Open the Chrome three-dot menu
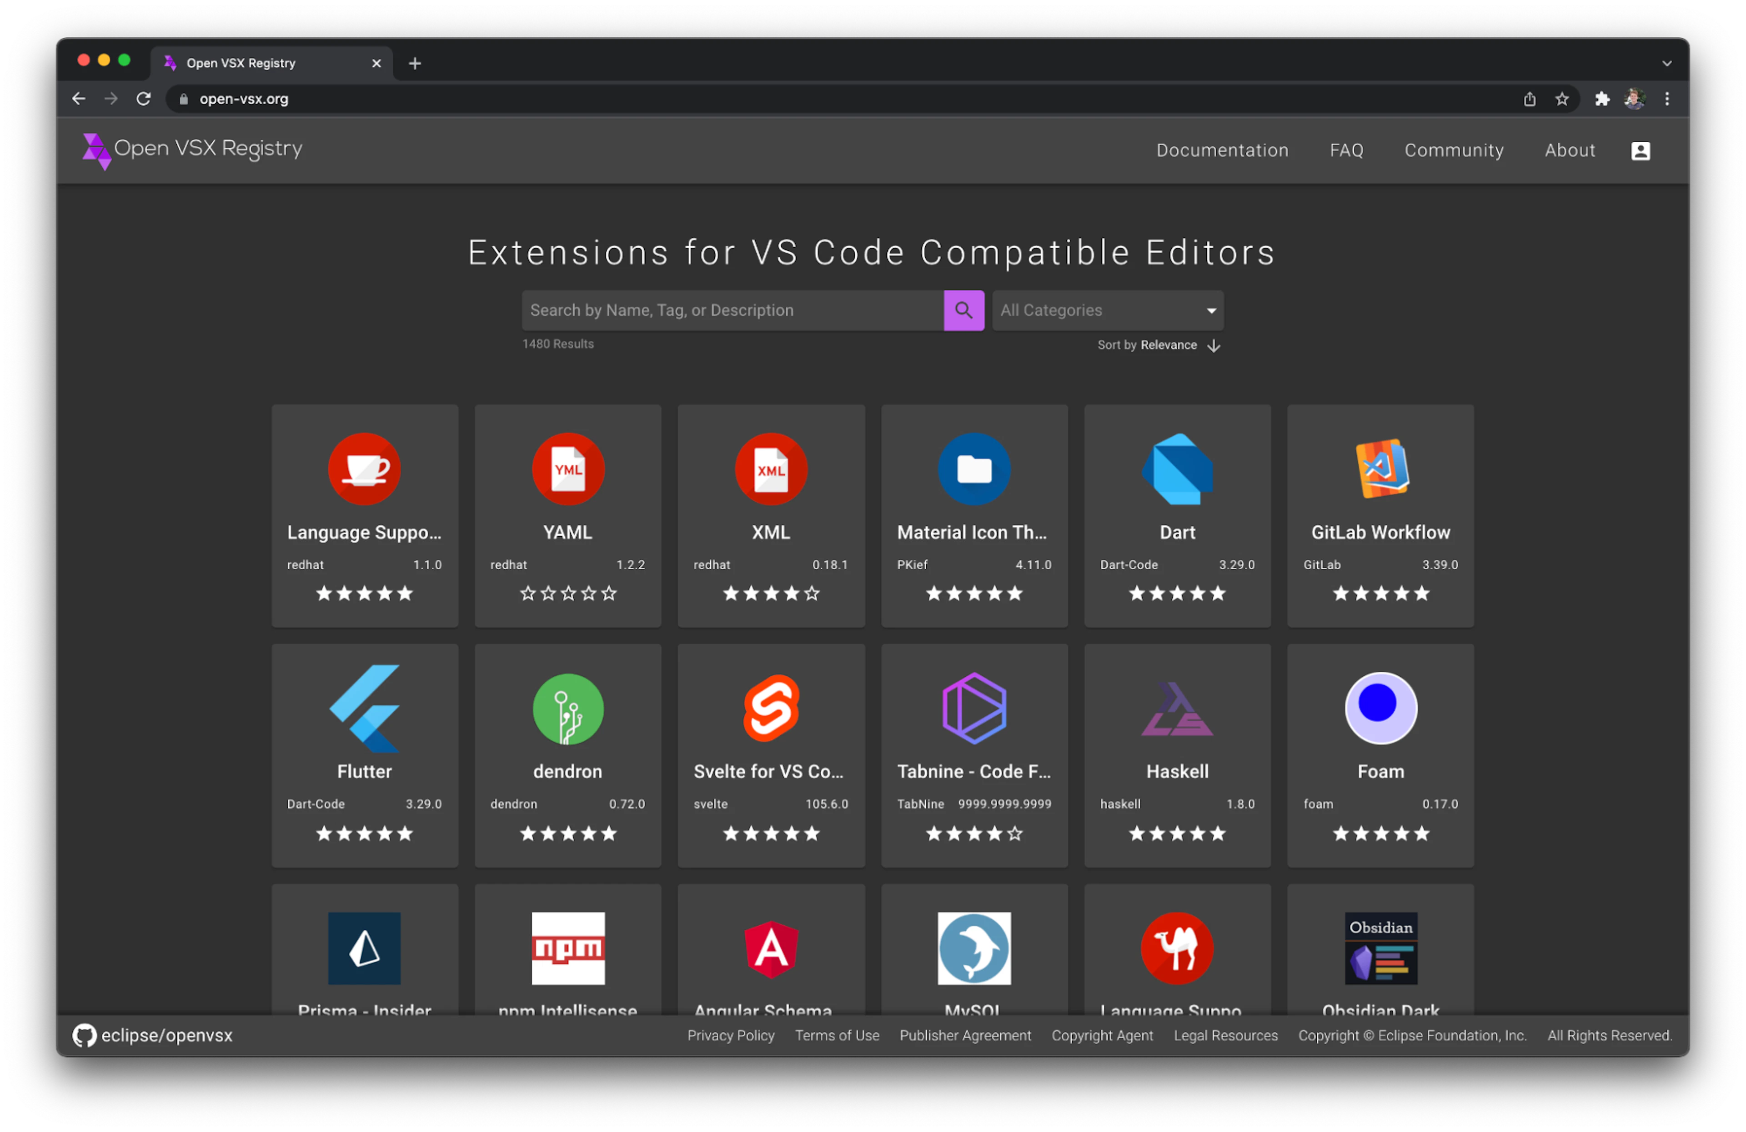Screen dimensions: 1746x1132 click(x=1667, y=98)
